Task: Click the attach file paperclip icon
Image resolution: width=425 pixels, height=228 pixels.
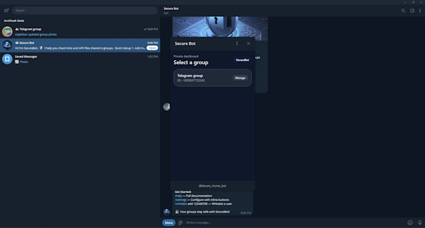Action: [x=180, y=222]
